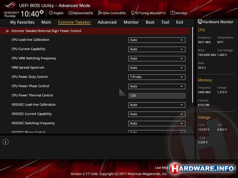Open CPU Power Phase Control dropdown
Viewport: 238px width, 178px height.
157,86
